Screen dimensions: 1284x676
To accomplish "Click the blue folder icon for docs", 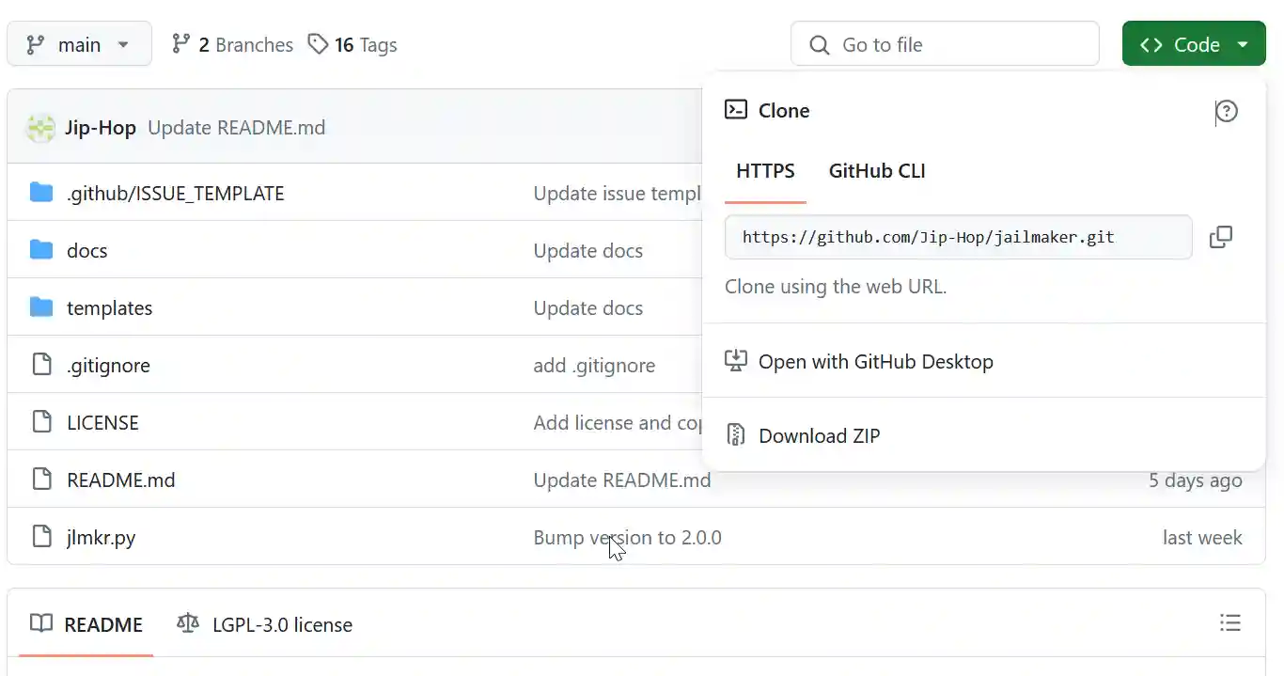I will click(x=41, y=249).
